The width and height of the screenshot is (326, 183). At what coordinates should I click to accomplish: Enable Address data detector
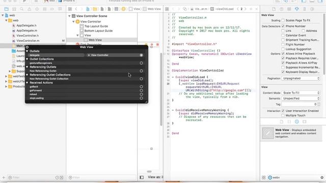tap(304, 30)
